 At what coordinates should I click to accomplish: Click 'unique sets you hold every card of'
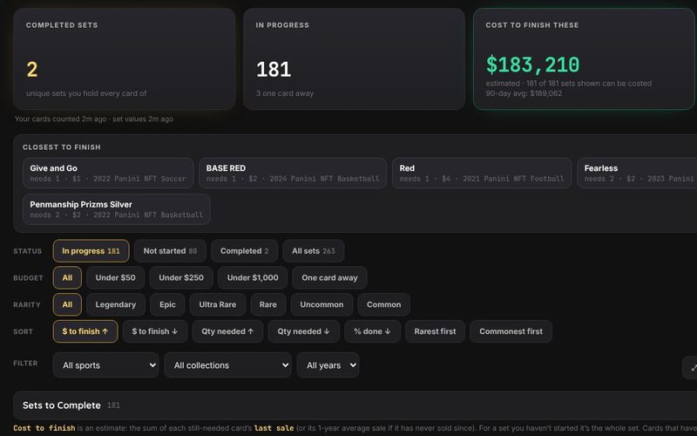(x=86, y=93)
